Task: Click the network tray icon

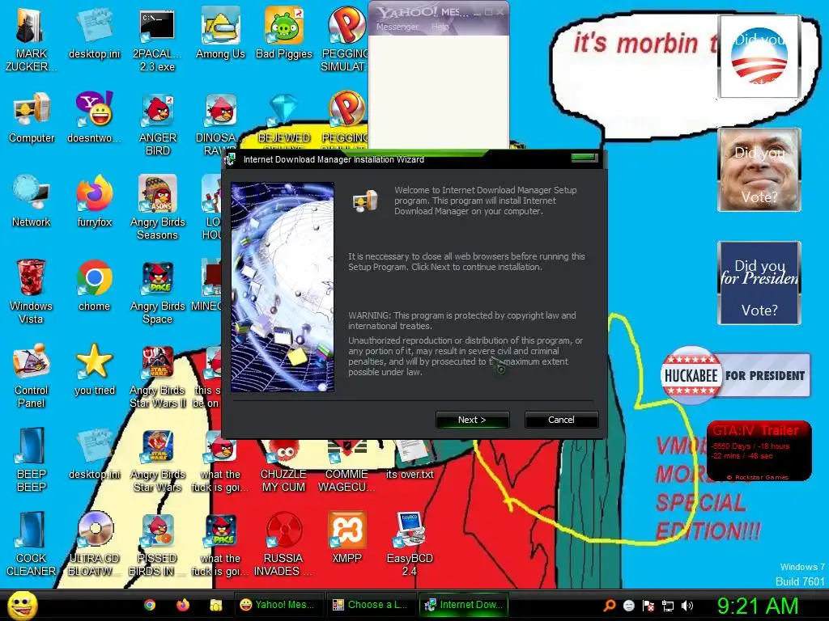Action: point(668,606)
